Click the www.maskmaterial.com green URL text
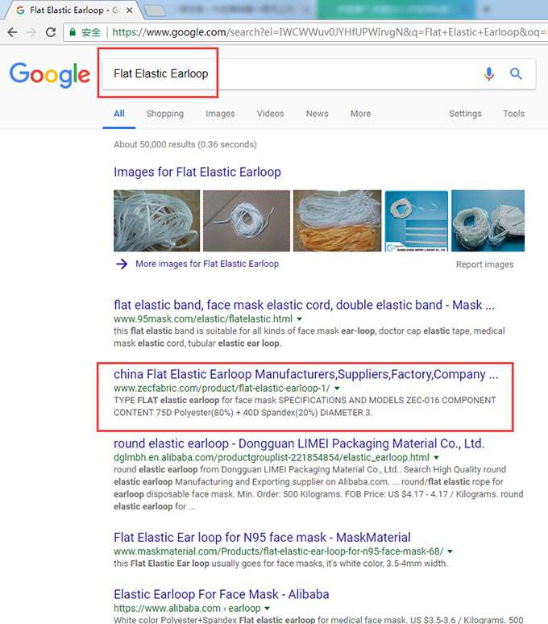 point(278,551)
